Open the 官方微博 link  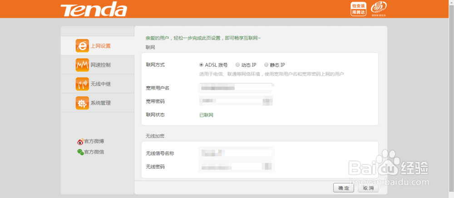click(x=94, y=142)
